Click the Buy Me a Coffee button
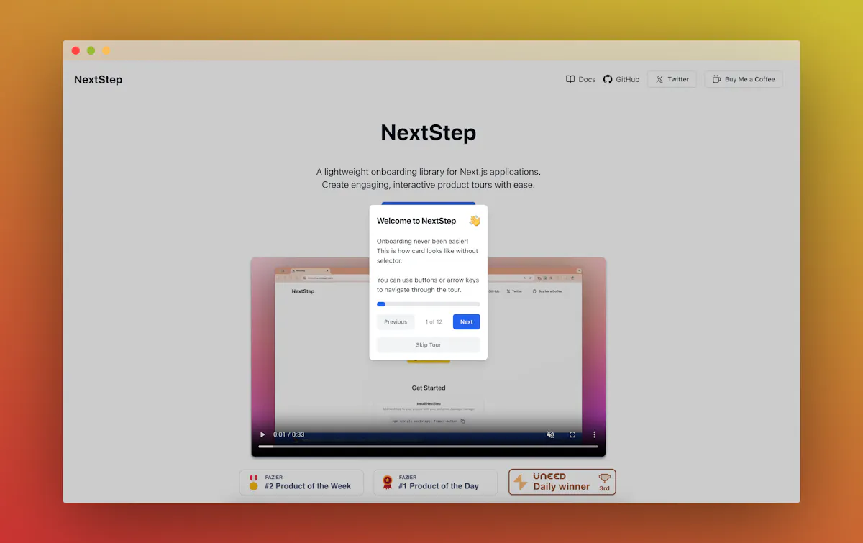863x543 pixels. pyautogui.click(x=743, y=79)
